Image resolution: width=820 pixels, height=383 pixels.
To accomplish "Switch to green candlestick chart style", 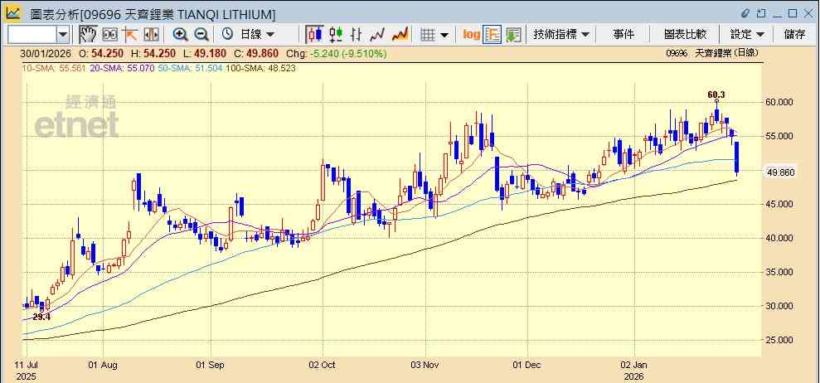I will click(x=336, y=35).
